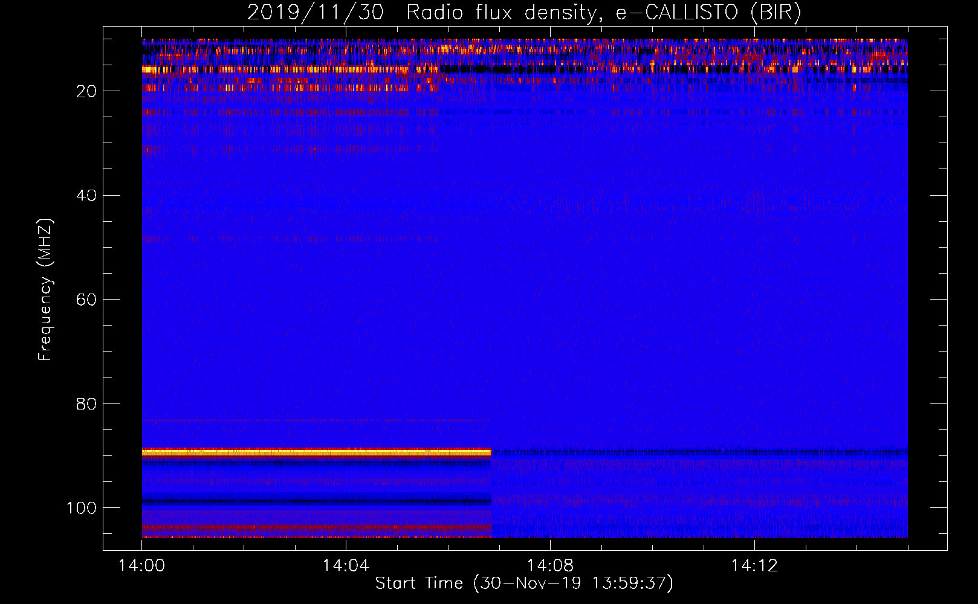Click the 14:04 time axis label

click(346, 566)
